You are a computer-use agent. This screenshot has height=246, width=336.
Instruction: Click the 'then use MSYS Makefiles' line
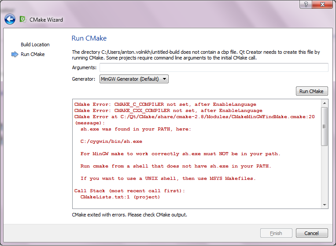168,179
